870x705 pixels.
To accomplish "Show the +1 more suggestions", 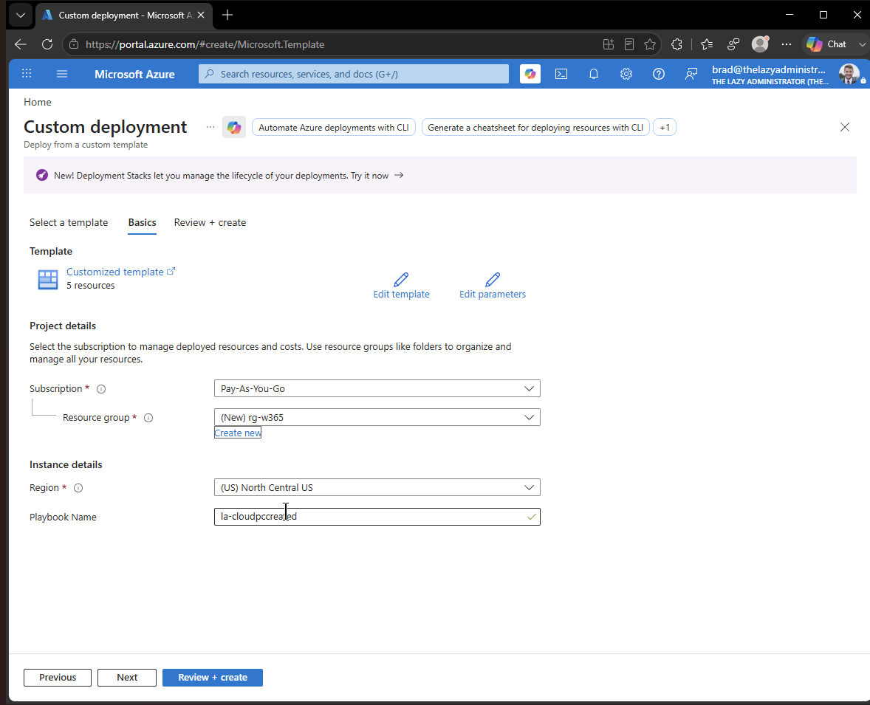I will pyautogui.click(x=665, y=128).
